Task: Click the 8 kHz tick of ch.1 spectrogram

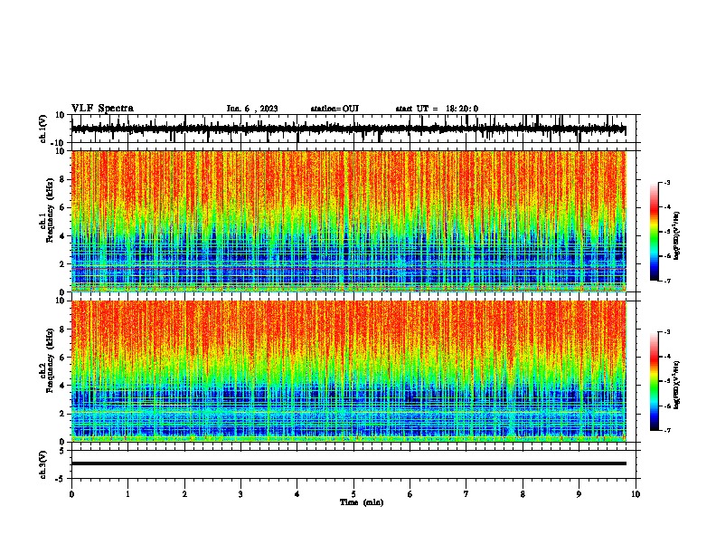Action: (62, 179)
